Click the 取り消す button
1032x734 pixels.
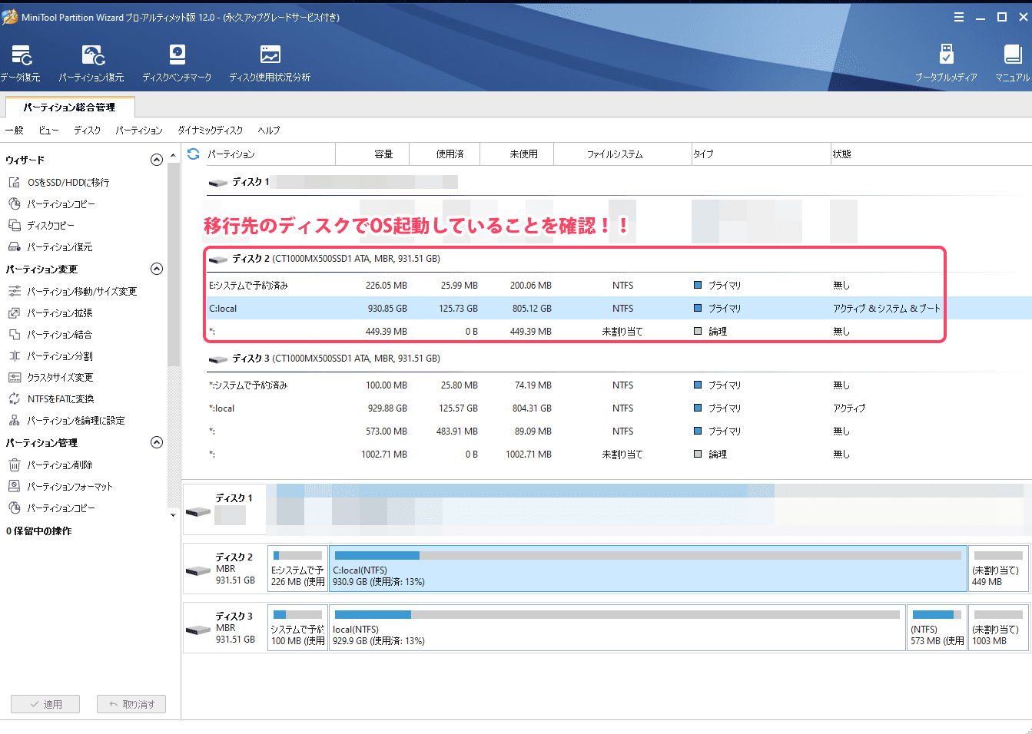(x=131, y=704)
